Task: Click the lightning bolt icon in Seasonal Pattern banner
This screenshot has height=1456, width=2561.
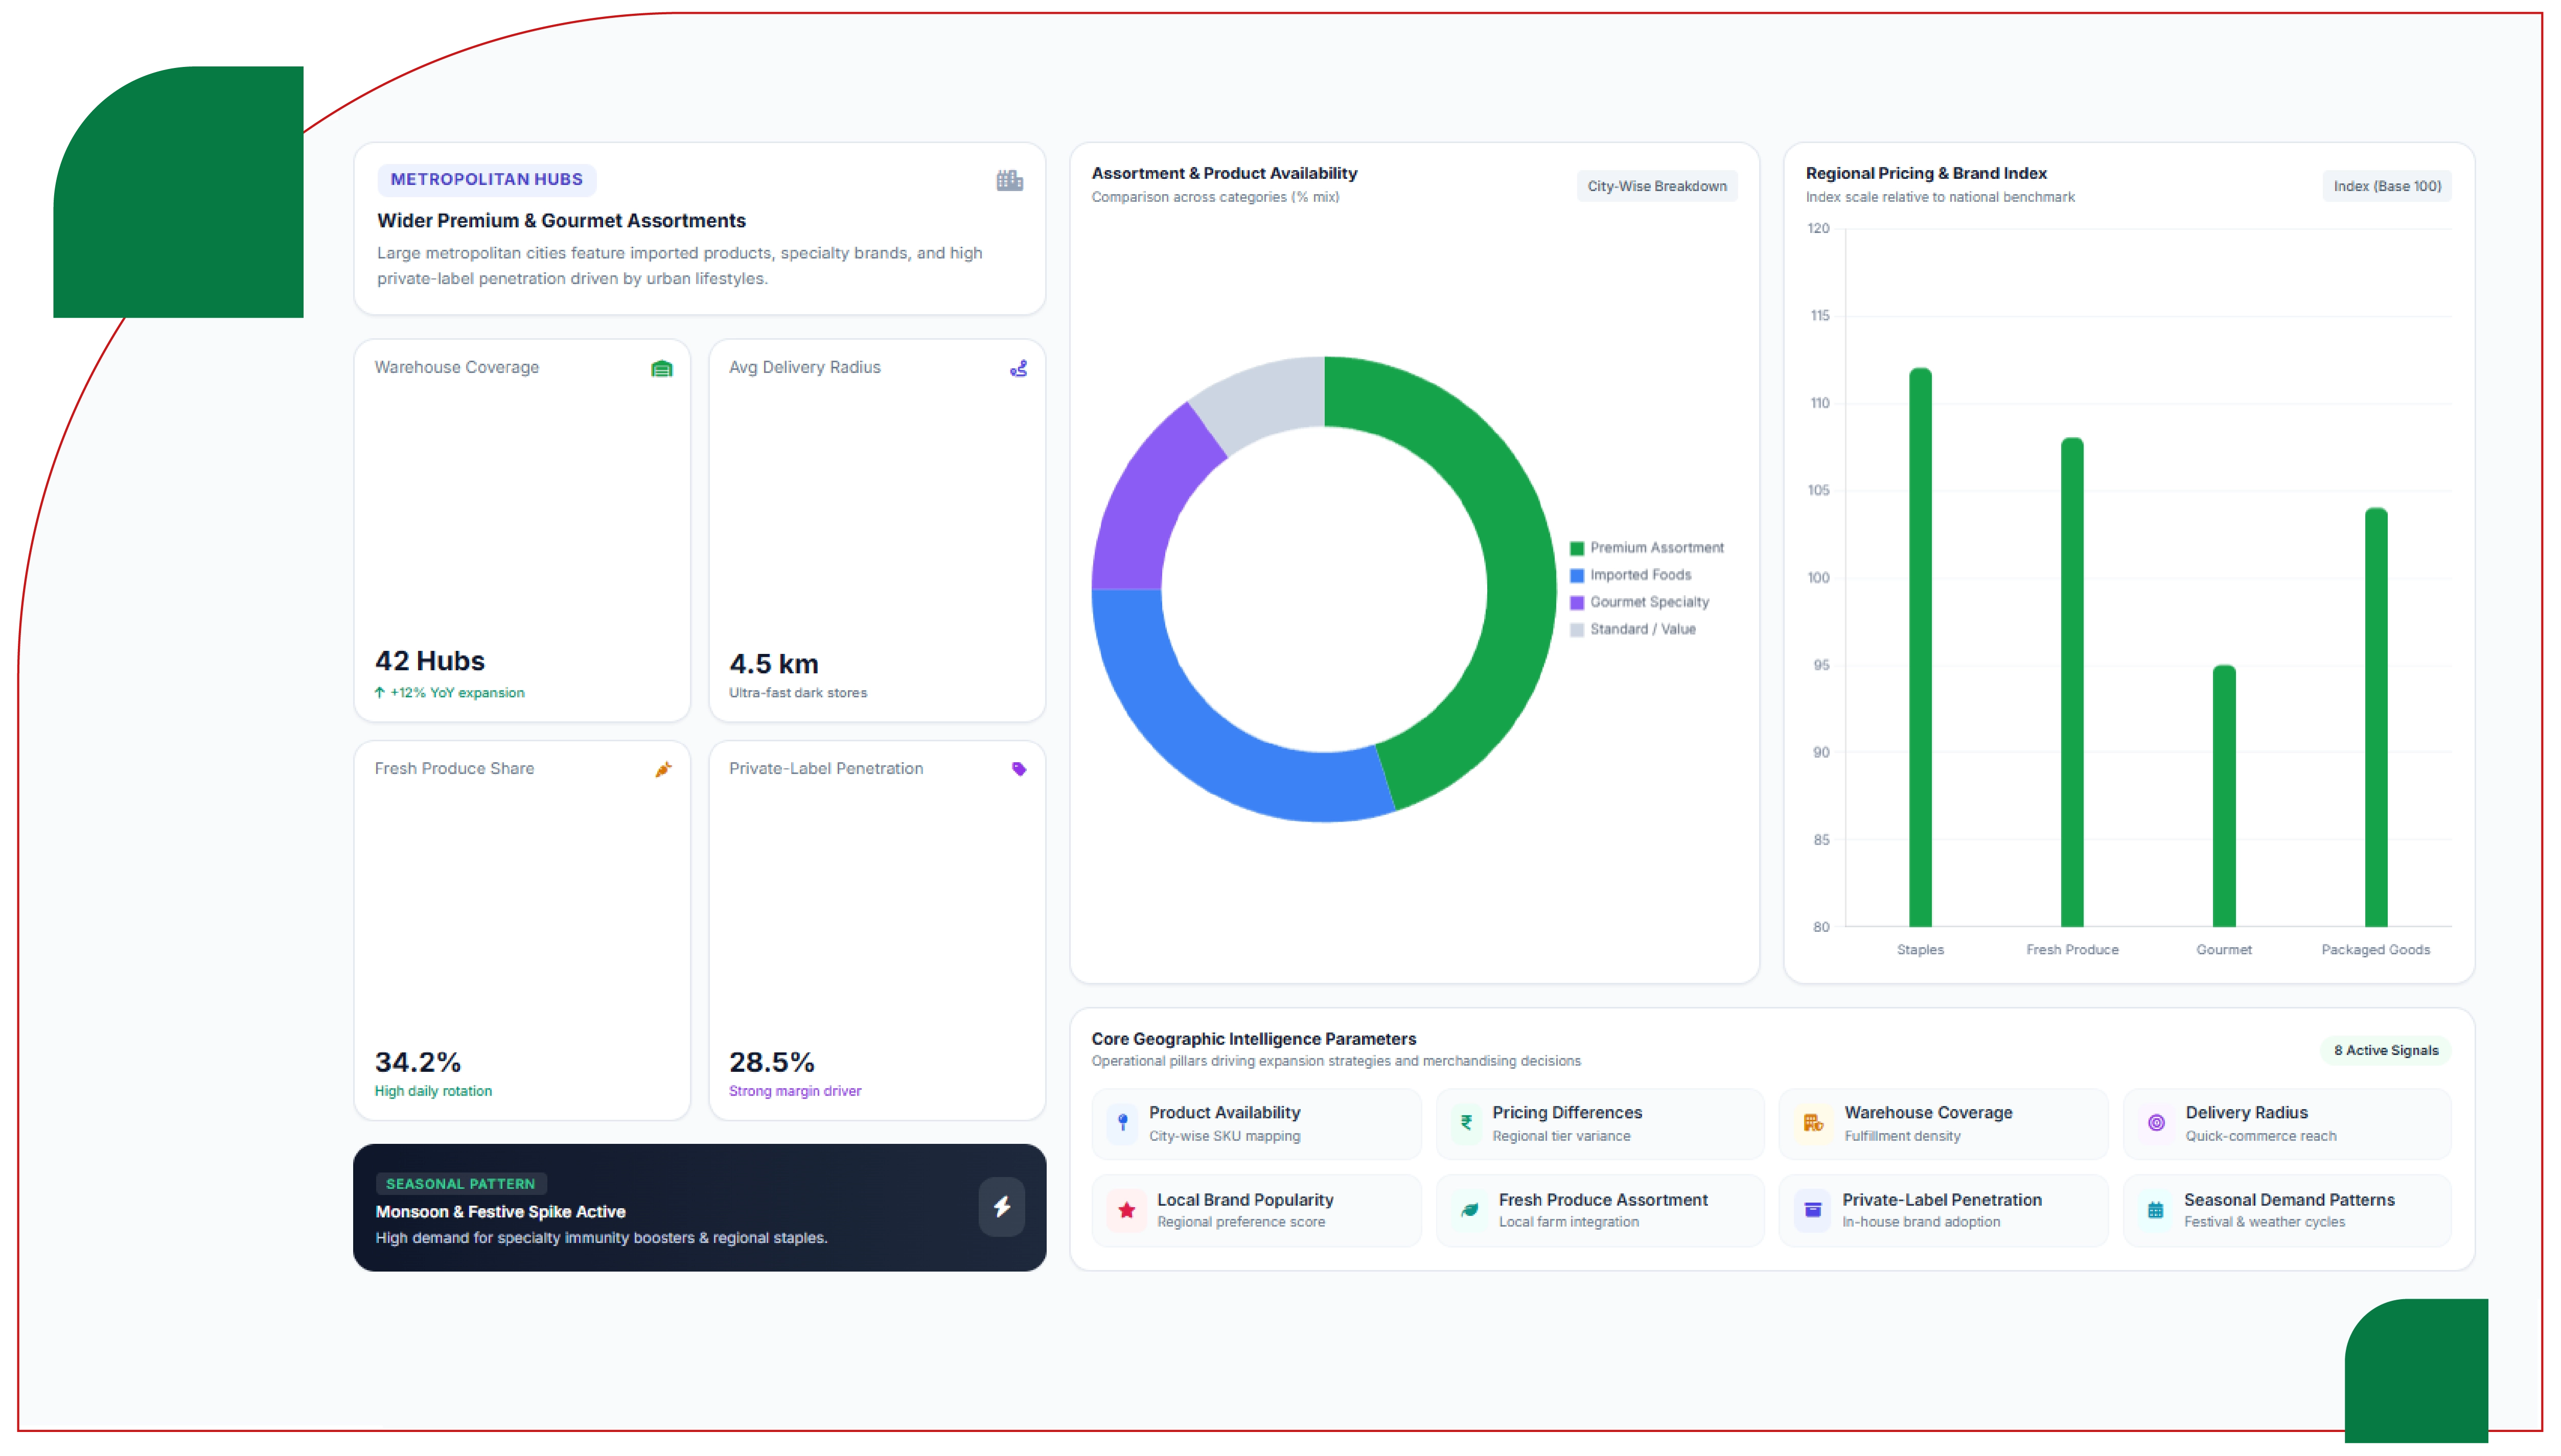Action: [x=1001, y=1207]
